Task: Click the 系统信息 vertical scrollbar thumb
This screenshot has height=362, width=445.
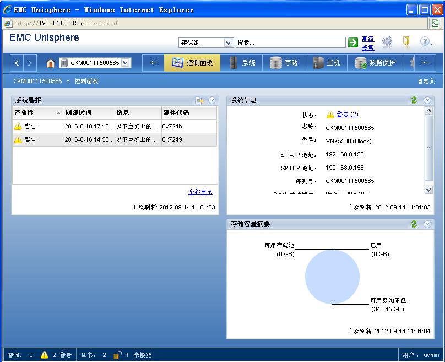Action: click(428, 148)
